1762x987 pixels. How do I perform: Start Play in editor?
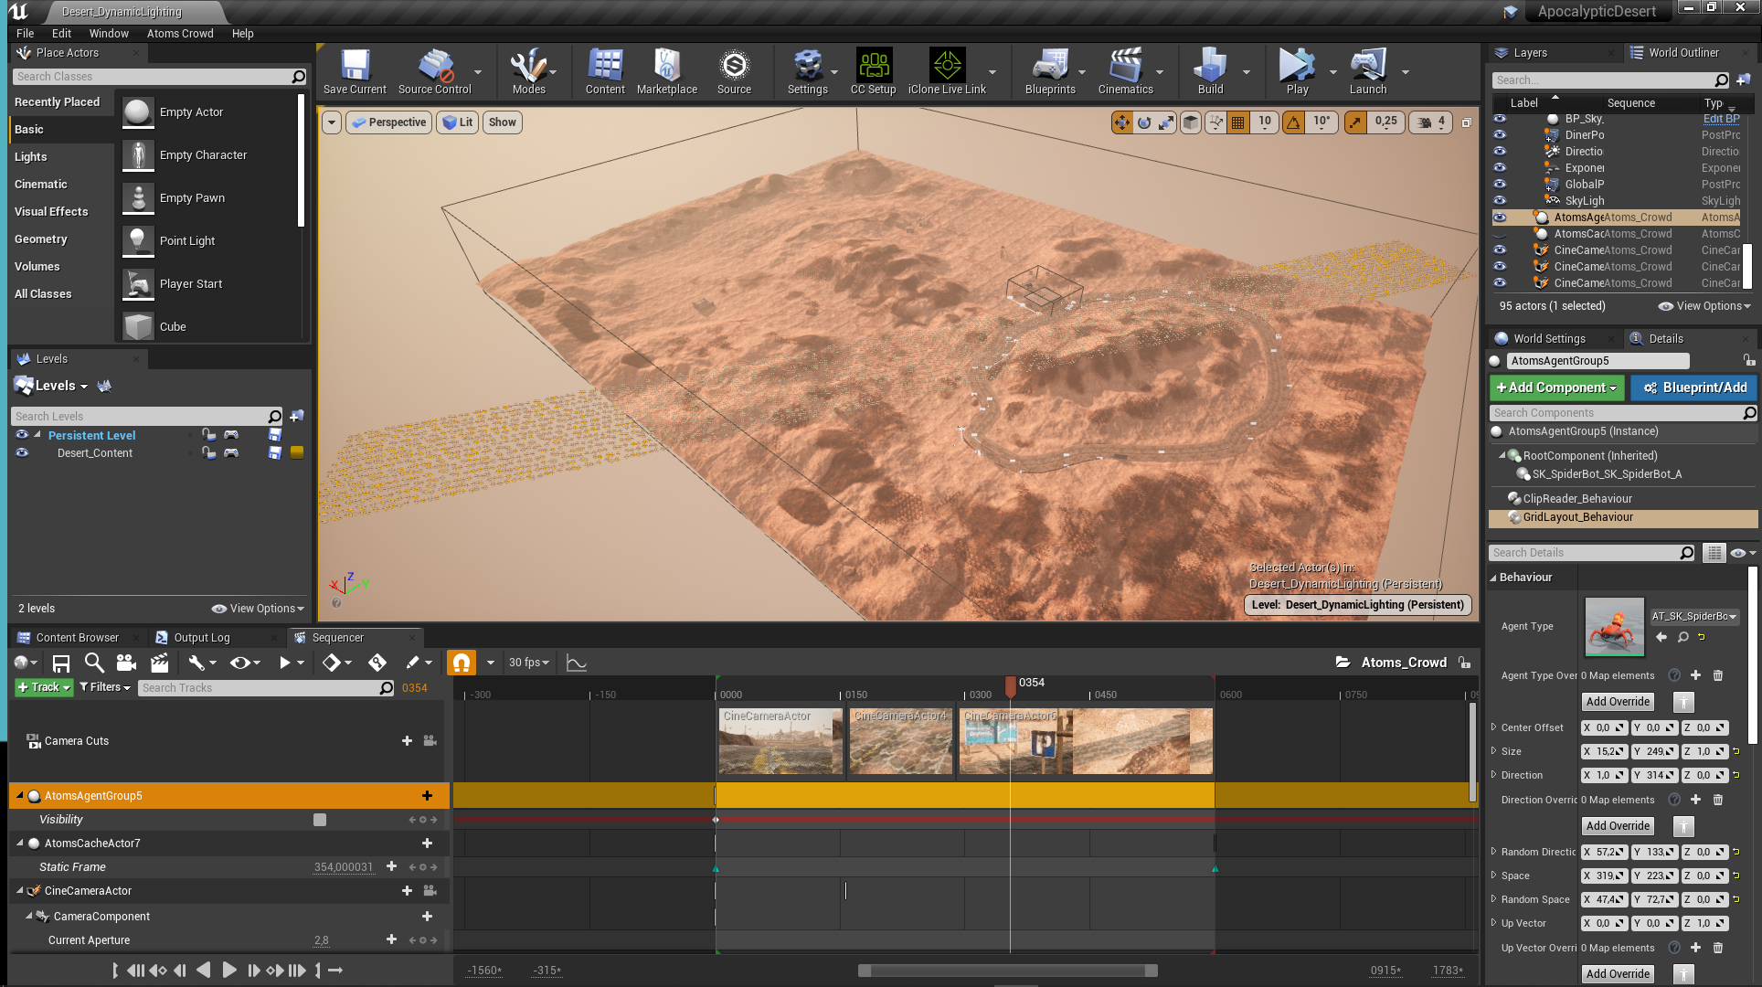[1297, 71]
